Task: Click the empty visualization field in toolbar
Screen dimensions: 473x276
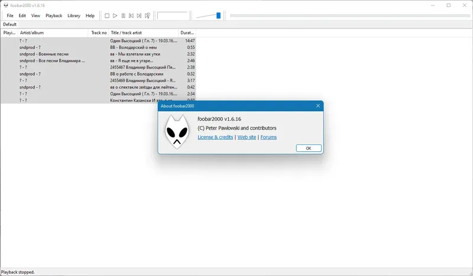Action: coord(173,16)
